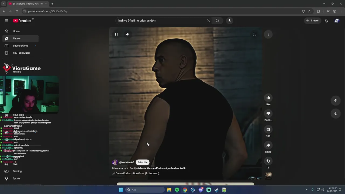Clear the search query with the X

(x=209, y=20)
